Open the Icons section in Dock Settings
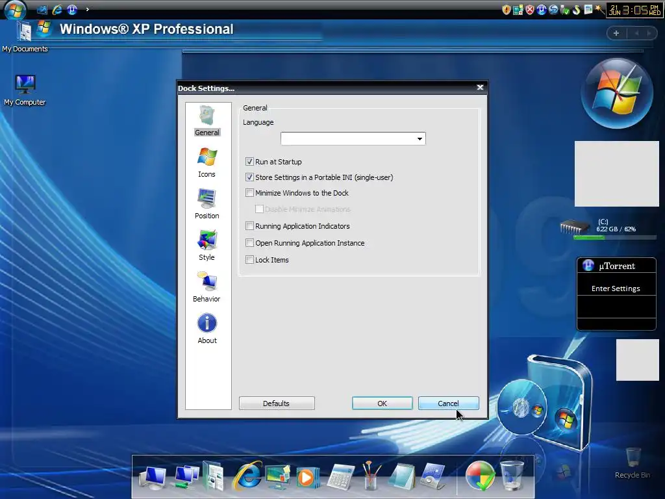The height and width of the screenshot is (499, 665). [207, 162]
